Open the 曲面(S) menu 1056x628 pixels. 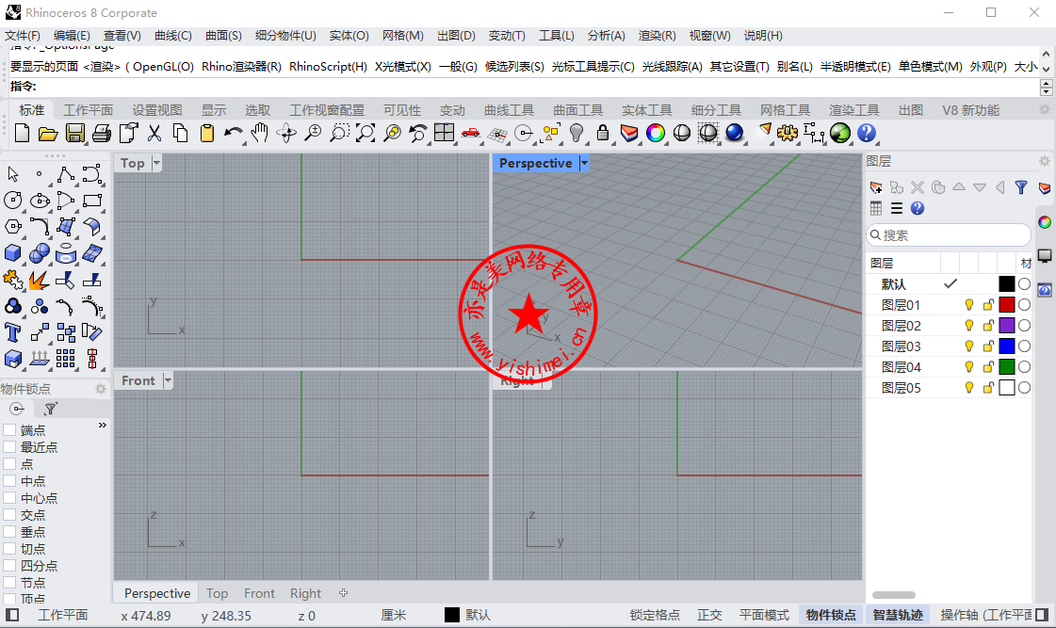click(x=223, y=36)
